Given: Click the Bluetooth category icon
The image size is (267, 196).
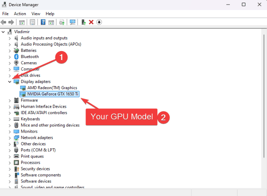Looking at the screenshot, I should [16, 56].
